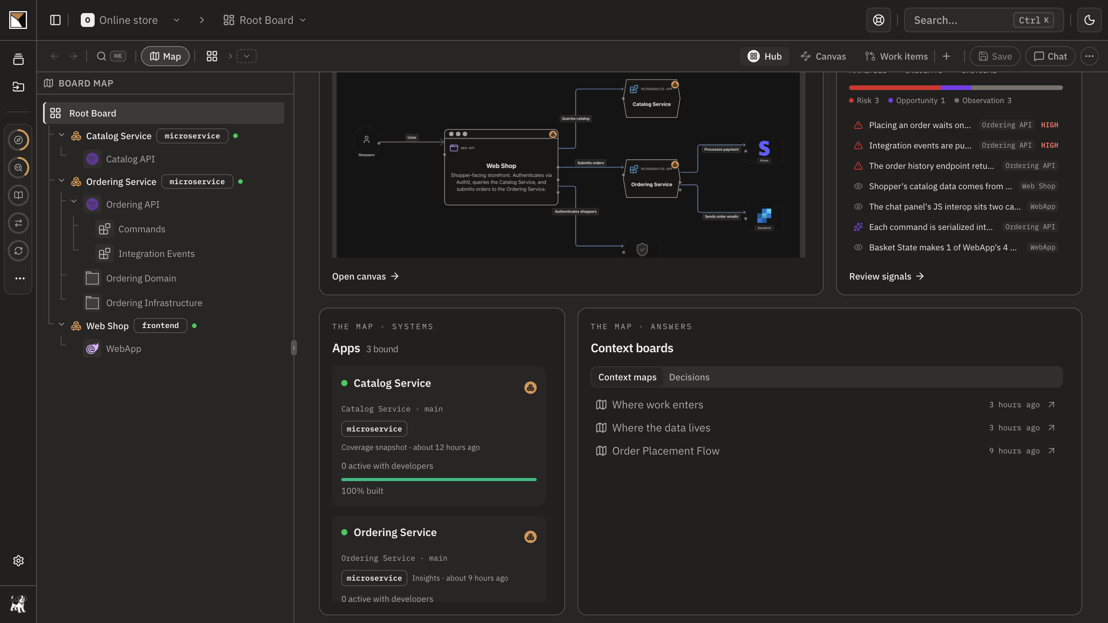Click the import arrow icon in left rail
This screenshot has width=1108, height=623.
pyautogui.click(x=18, y=87)
